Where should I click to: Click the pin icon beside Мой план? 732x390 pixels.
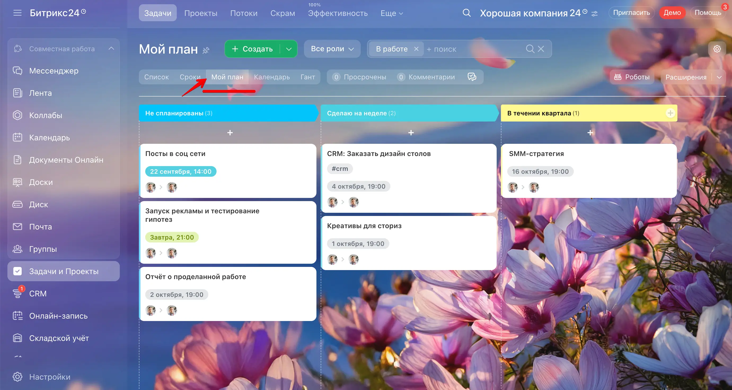coord(206,50)
